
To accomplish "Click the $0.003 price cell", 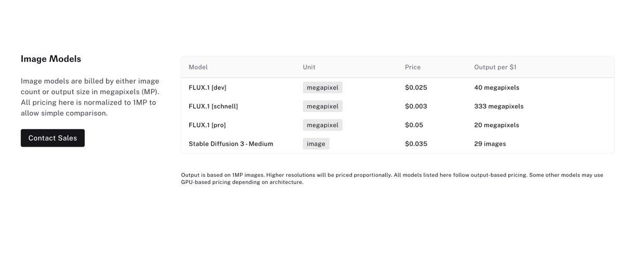I will tap(416, 106).
